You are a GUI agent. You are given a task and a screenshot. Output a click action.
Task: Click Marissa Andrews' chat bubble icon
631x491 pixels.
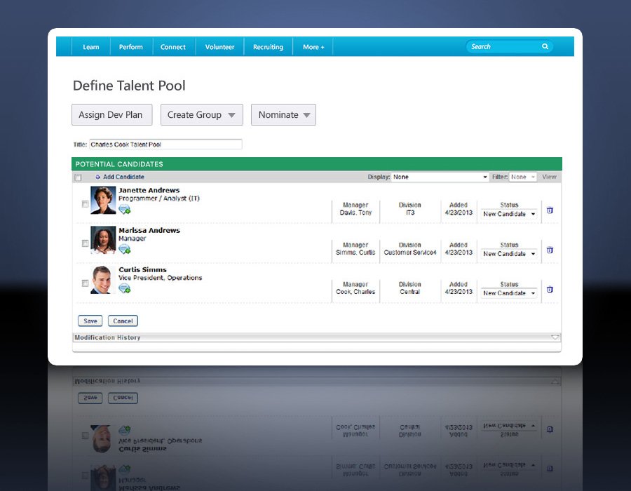tap(124, 250)
